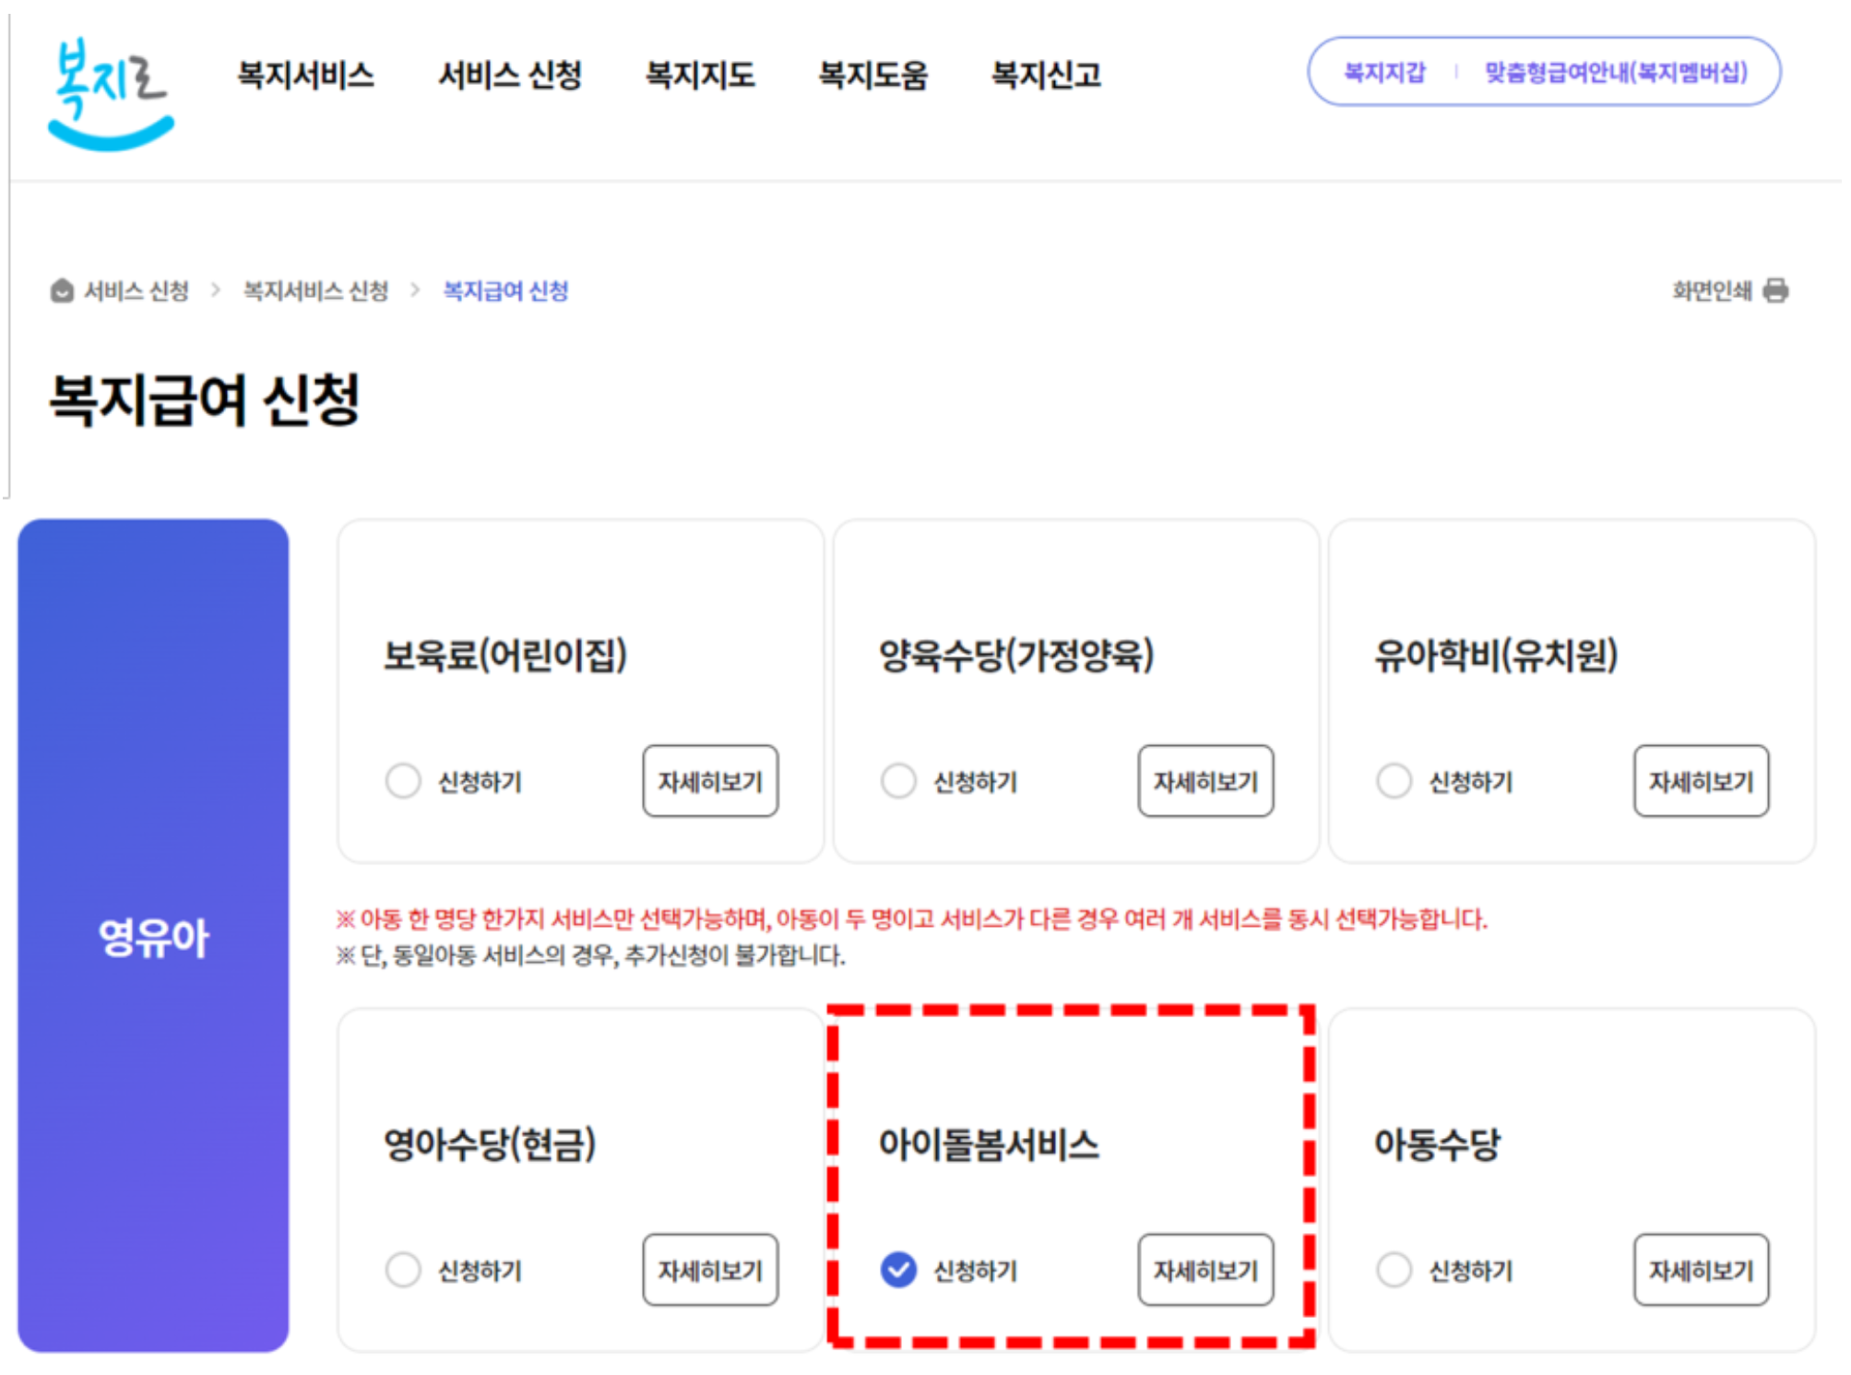Click the printer icon next to 화면인쇄

coord(1775,290)
